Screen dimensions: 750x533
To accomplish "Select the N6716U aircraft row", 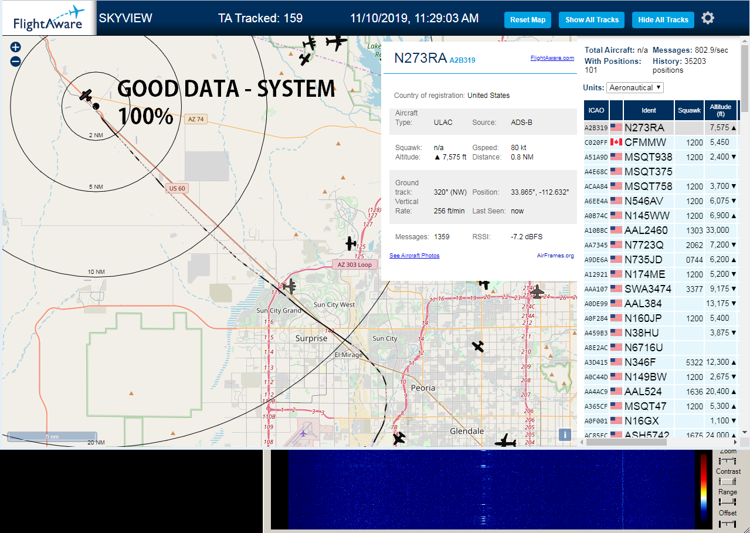I will (x=661, y=348).
